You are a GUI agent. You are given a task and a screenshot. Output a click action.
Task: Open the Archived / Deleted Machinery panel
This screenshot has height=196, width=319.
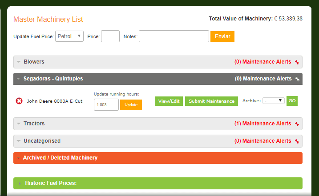[x=158, y=158]
